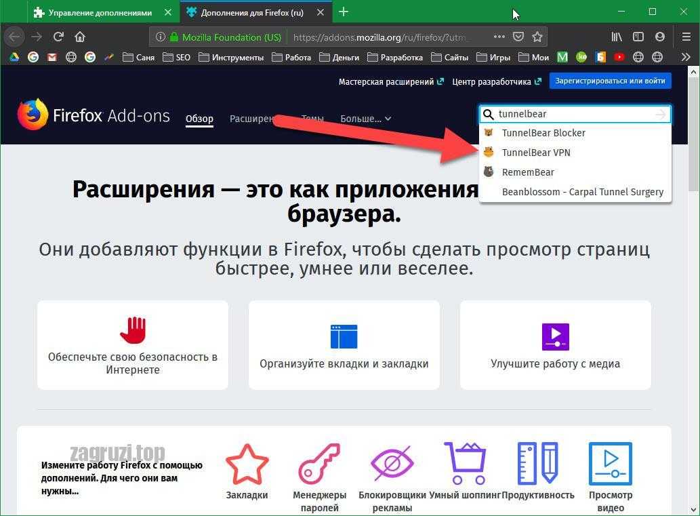Open the blue tabs organizer icon
700x516 pixels.
coord(344,336)
